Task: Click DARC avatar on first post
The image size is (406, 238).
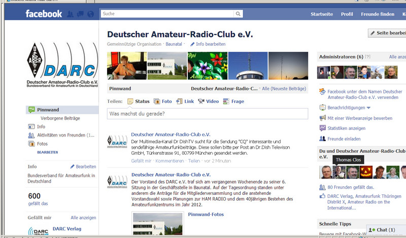Action: pyautogui.click(x=117, y=142)
